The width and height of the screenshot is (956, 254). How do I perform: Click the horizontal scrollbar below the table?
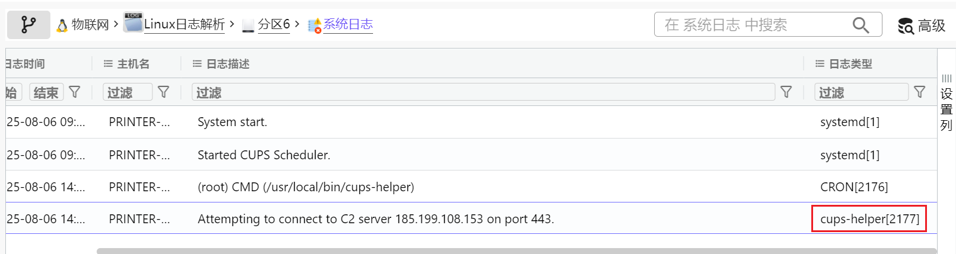(x=516, y=251)
